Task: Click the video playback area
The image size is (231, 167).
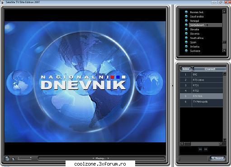Action: [x=85, y=81]
